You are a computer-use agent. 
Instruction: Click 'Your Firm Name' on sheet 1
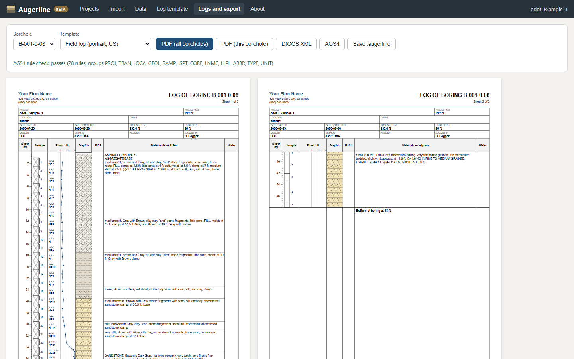(x=35, y=94)
